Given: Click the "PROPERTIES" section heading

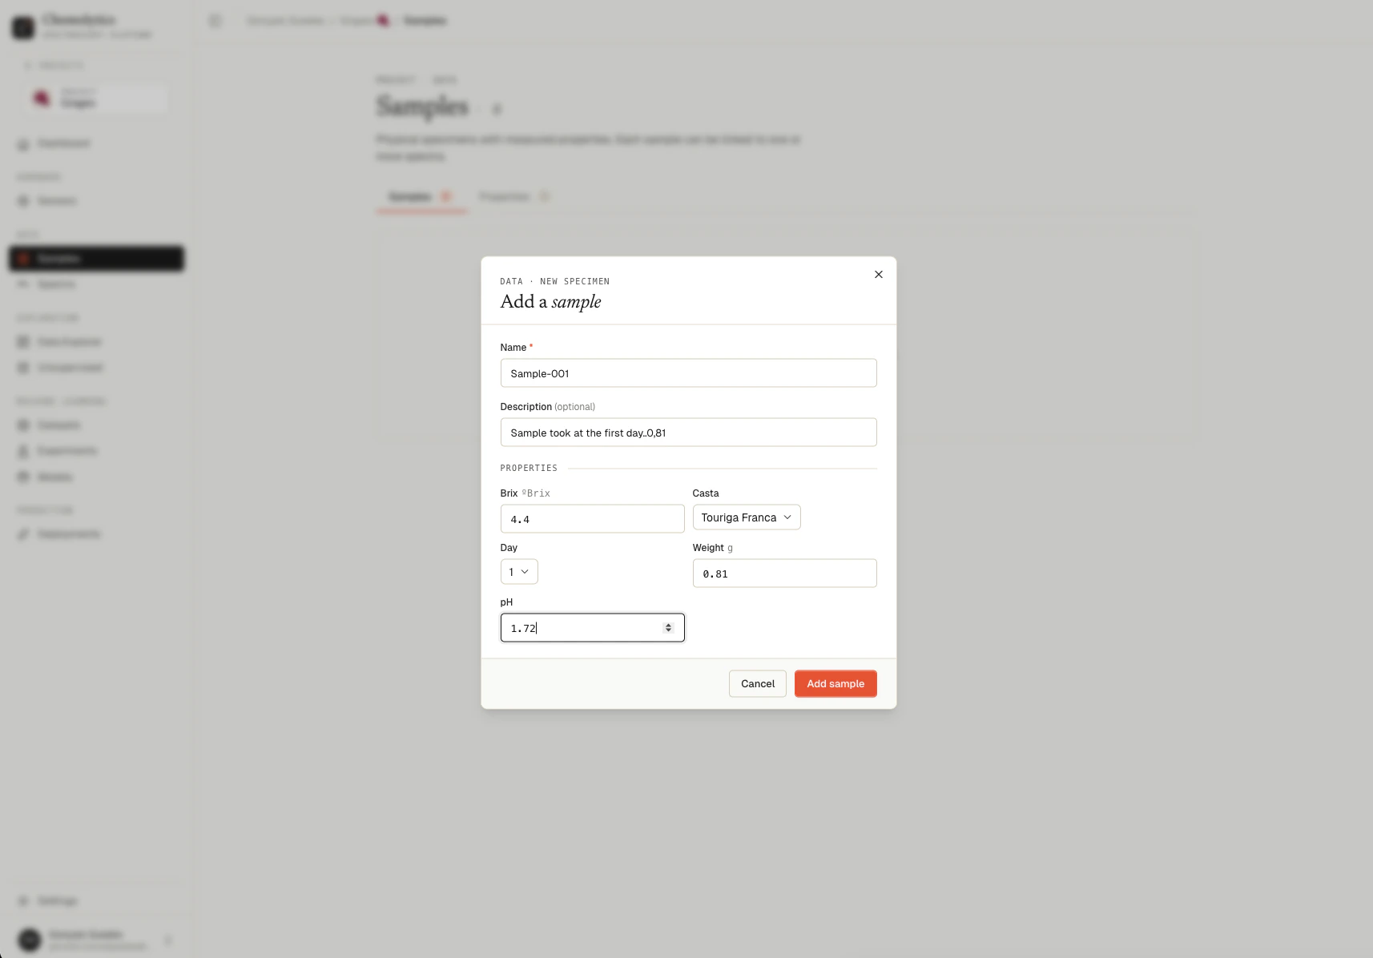Looking at the screenshot, I should [529, 468].
